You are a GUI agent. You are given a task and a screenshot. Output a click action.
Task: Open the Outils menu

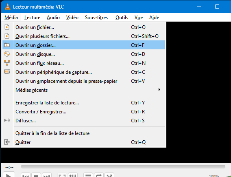122,18
